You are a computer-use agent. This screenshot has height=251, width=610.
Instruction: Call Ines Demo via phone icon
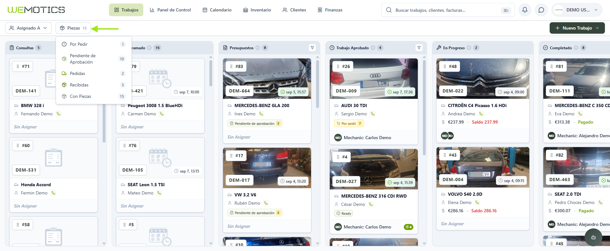pyautogui.click(x=261, y=114)
